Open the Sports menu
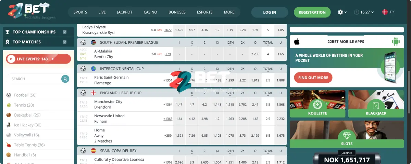This screenshot has height=164, width=411. [80, 12]
